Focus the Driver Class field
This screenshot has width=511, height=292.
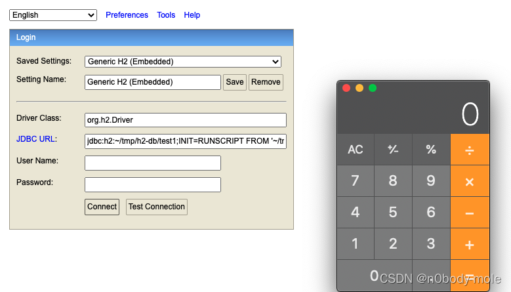[x=186, y=120]
